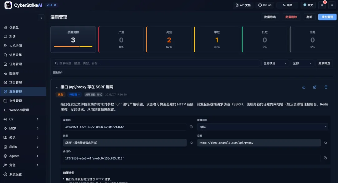Click the 所属项目: 测试 tag
Screen dimensions: 338x183
point(94,94)
